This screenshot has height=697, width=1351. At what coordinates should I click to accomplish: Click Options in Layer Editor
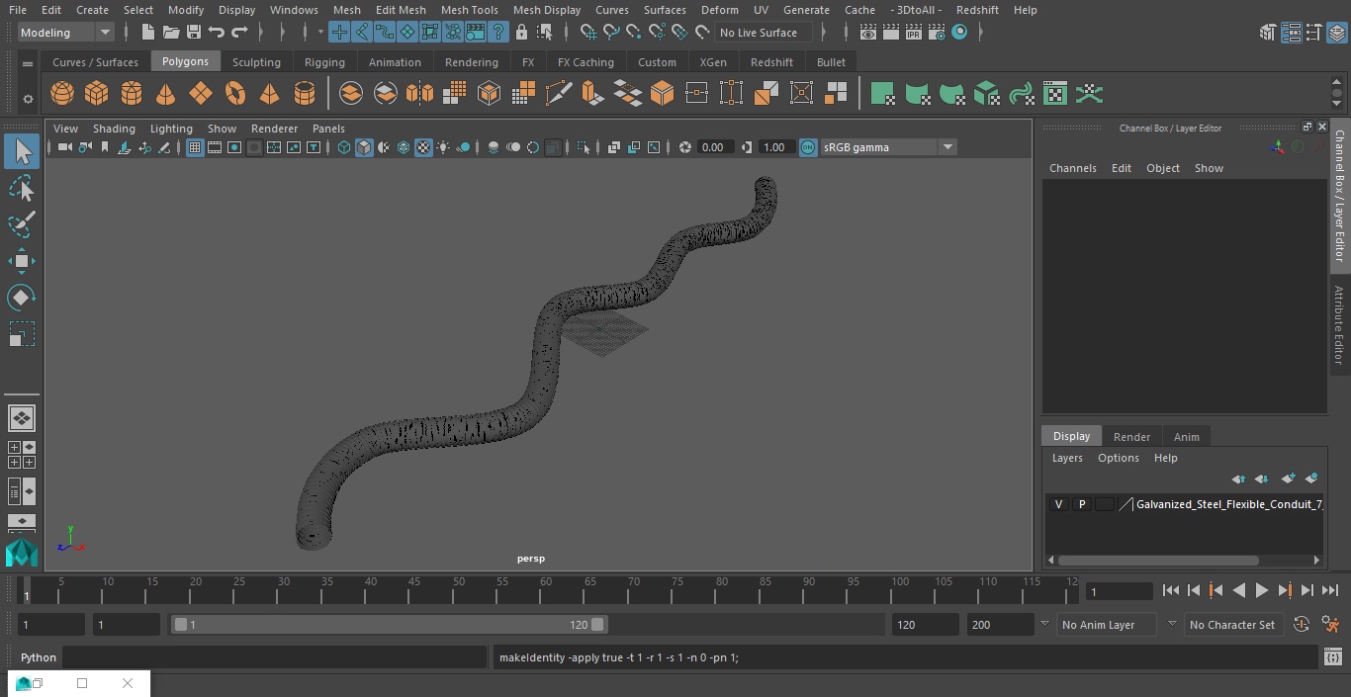(1119, 458)
